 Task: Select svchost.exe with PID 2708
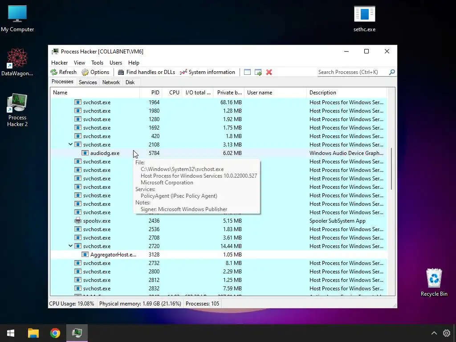219,238
